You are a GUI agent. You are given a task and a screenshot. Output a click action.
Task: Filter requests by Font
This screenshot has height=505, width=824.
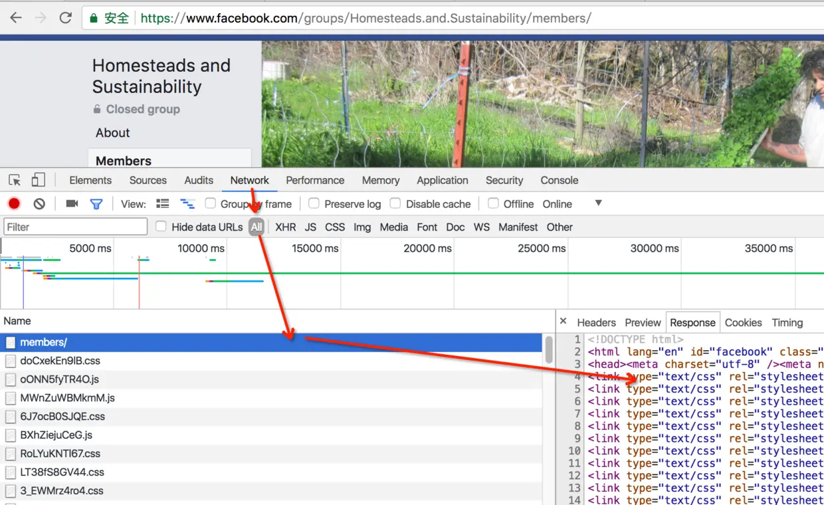[427, 227]
